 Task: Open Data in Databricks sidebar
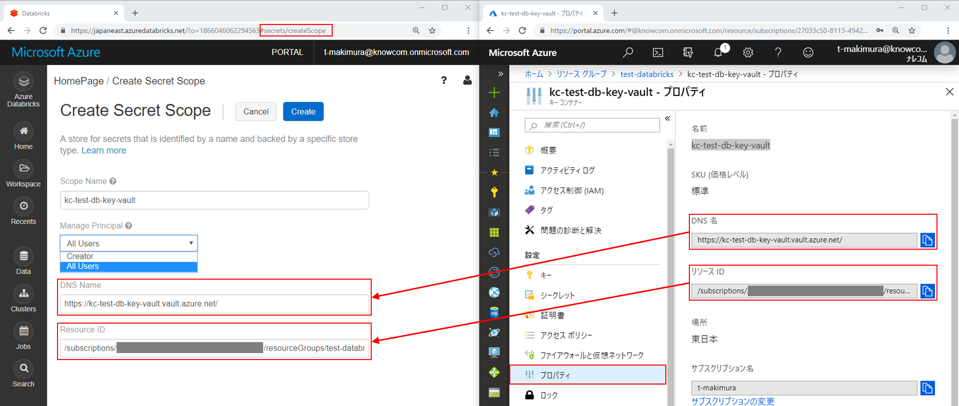pos(24,262)
